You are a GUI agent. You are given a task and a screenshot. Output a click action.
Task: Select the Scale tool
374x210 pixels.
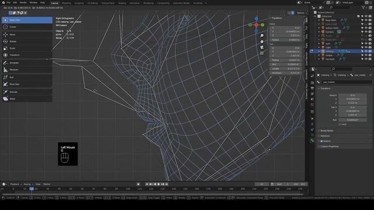[27, 48]
